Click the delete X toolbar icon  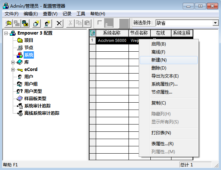pos(59,23)
